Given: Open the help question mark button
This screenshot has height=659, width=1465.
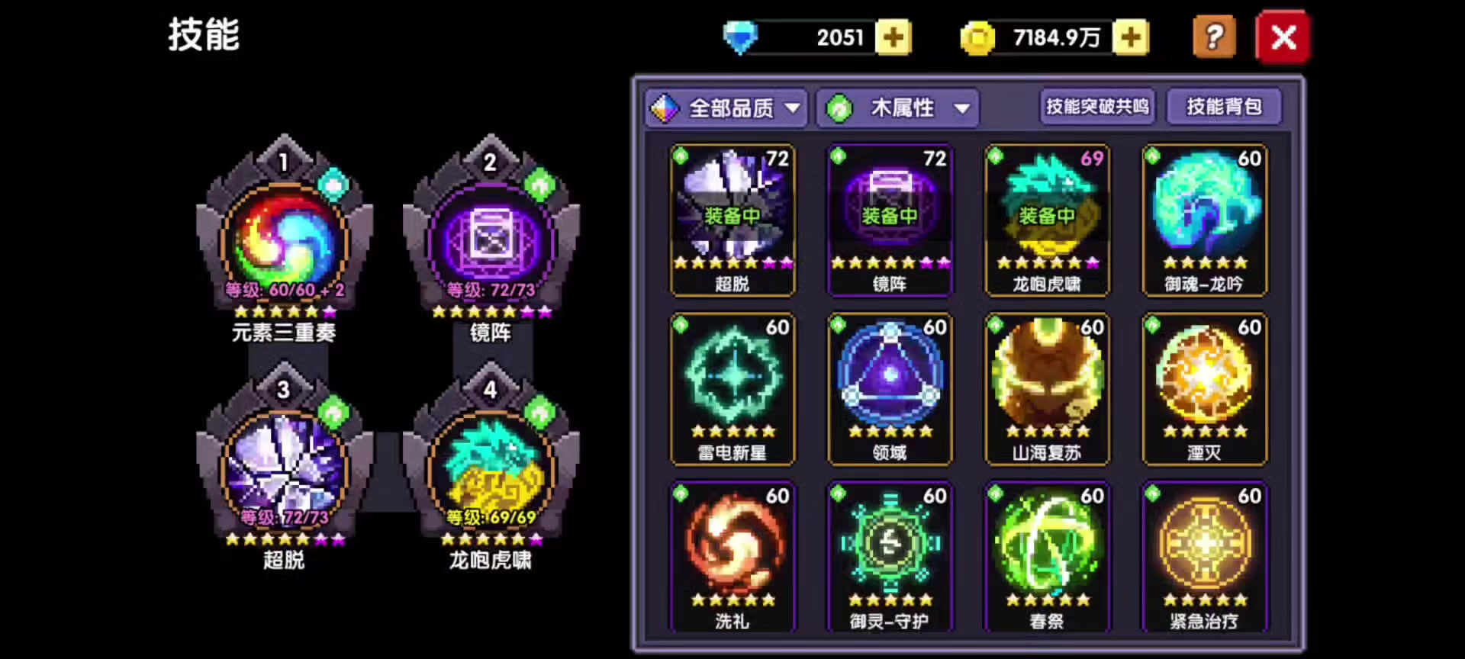Looking at the screenshot, I should click(1214, 37).
